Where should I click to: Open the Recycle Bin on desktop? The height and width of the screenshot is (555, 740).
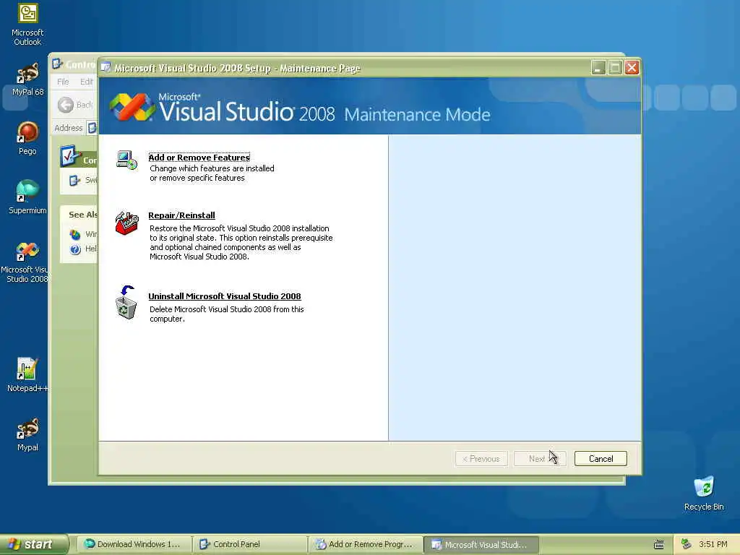tap(704, 494)
